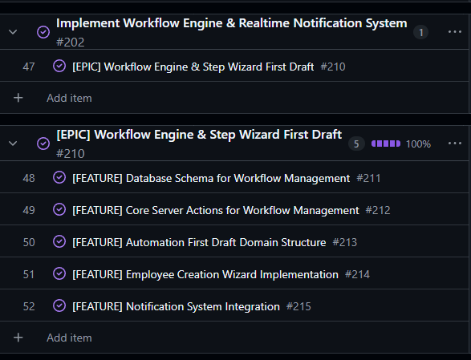471x360 pixels.
Task: Click the 100% progress bar of EPIC #210
Action: click(386, 144)
